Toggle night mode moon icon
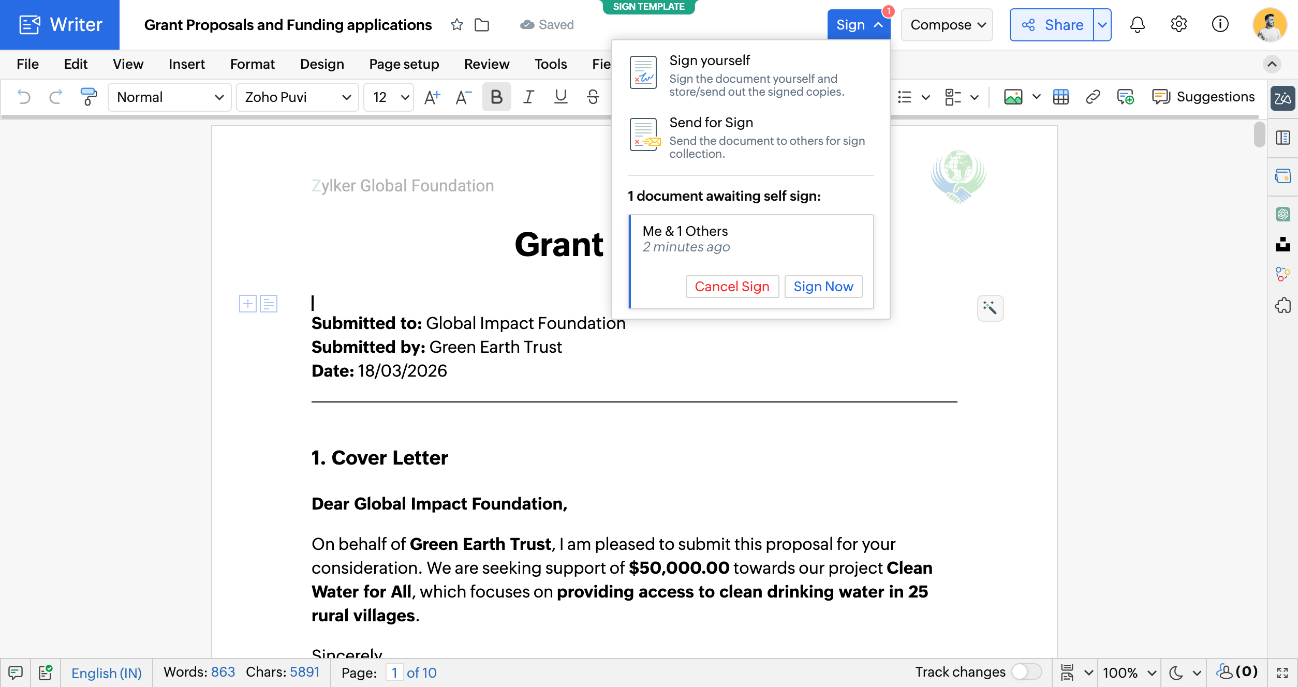Image resolution: width=1298 pixels, height=687 pixels. click(1176, 673)
